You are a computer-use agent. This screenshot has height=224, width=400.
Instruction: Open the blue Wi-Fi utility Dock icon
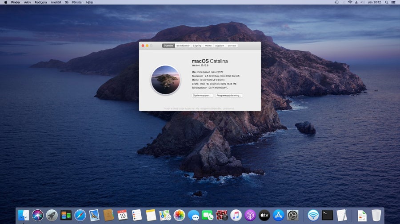coord(313,215)
